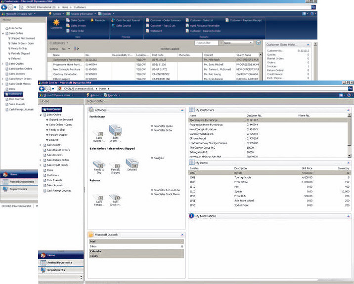Create a Sales Quote from Customers ribbon
The image size is (354, 284).
tap(76, 20)
